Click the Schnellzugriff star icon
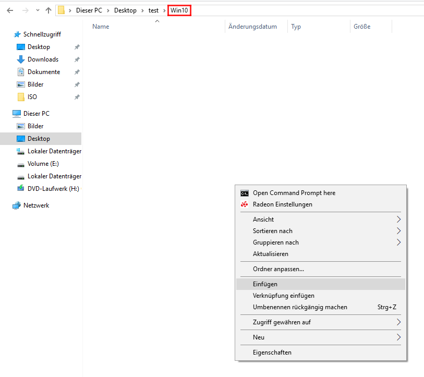The width and height of the screenshot is (424, 377). [x=17, y=34]
